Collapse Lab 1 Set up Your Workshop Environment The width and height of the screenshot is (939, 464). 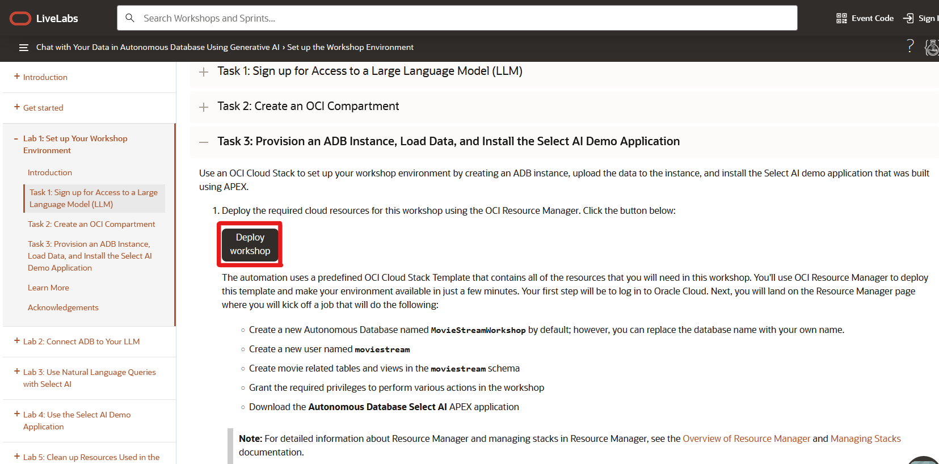(x=16, y=138)
